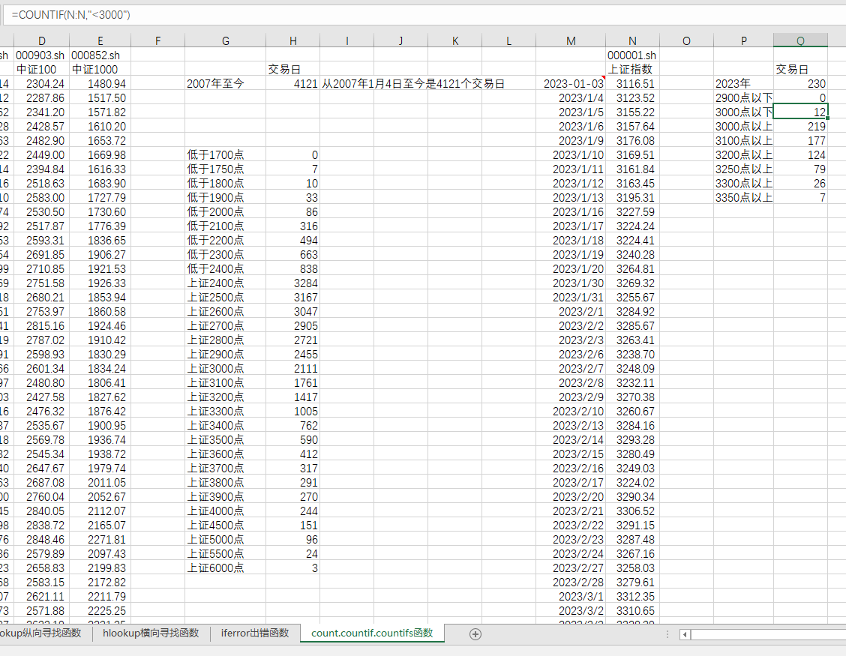Switch to the iferror出错函数 sheet tab
The height and width of the screenshot is (656, 846).
point(254,633)
